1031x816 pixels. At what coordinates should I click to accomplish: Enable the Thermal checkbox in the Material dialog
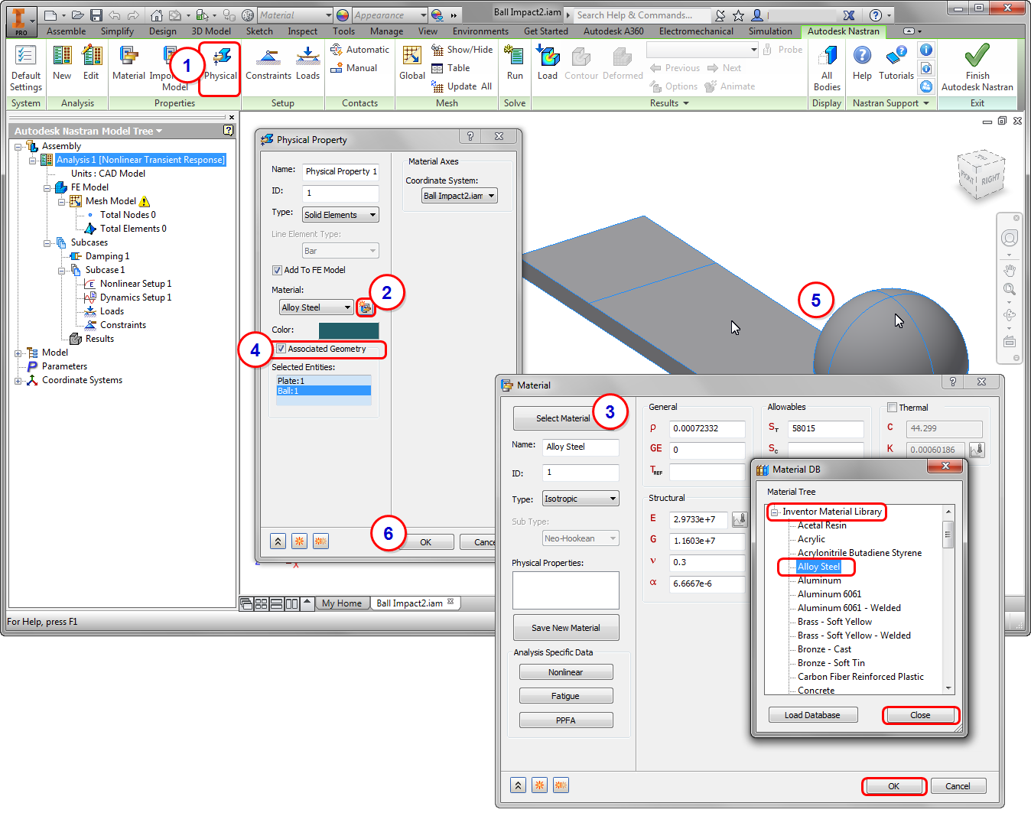click(892, 408)
